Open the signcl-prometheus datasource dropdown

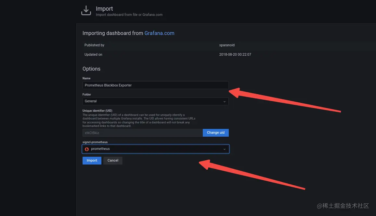pyautogui.click(x=156, y=149)
